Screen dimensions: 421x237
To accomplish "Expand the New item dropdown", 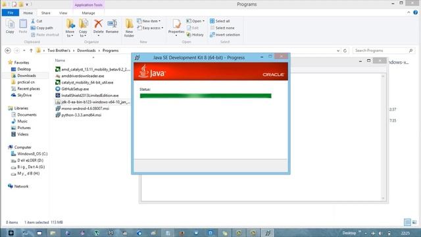I will (x=149, y=21).
